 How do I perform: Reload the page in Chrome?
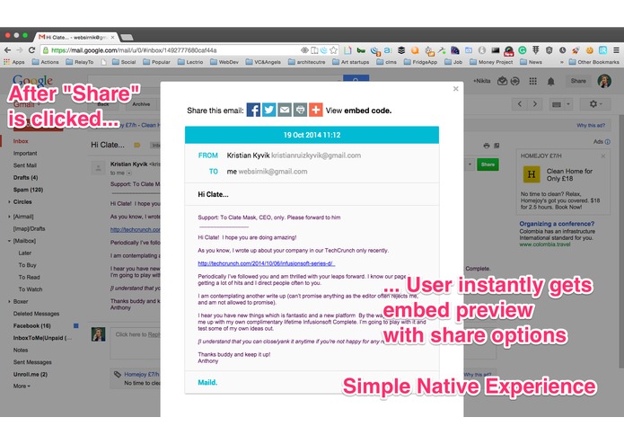pos(31,50)
